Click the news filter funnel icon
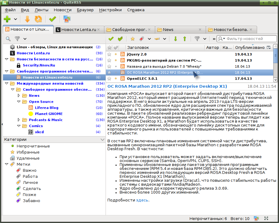 coord(197,39)
